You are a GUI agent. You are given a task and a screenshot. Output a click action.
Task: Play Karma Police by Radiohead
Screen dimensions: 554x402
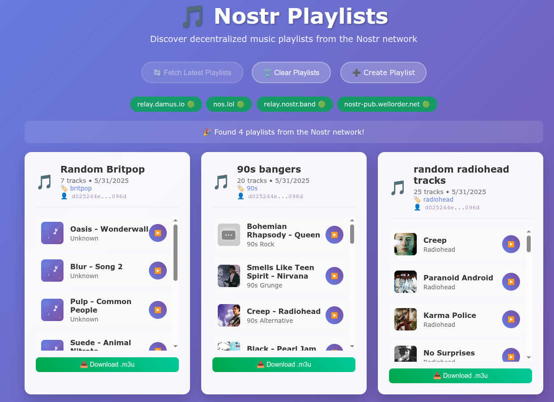pyautogui.click(x=511, y=319)
